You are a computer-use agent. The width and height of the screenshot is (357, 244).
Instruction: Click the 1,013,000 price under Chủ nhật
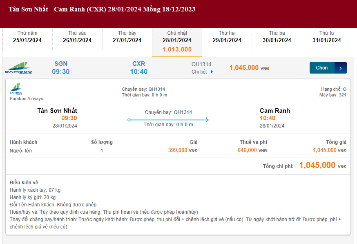(177, 49)
